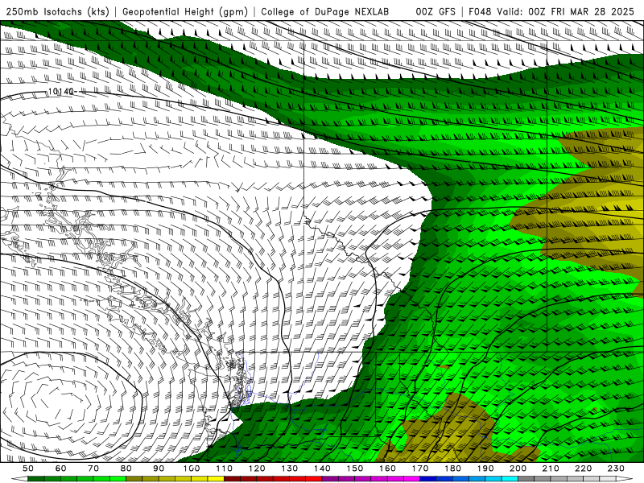
Task: Click the '110' value on the color scale
Action: pyautogui.click(x=225, y=469)
